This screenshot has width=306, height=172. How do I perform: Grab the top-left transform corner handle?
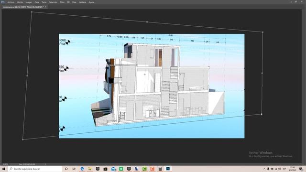pos(32,12)
